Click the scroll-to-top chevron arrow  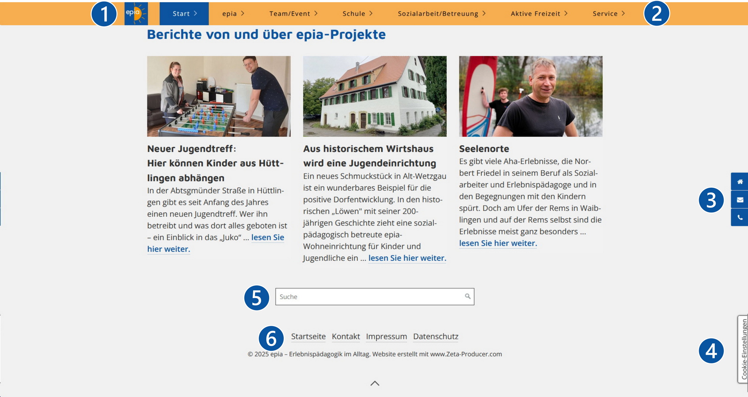click(375, 383)
